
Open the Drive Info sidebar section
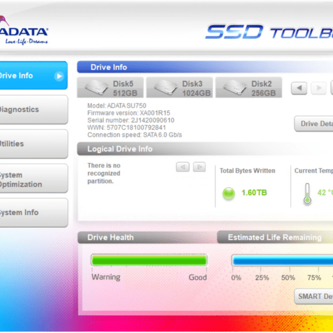pos(34,76)
